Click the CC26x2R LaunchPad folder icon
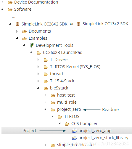132x149 pixels. tap(39, 53)
